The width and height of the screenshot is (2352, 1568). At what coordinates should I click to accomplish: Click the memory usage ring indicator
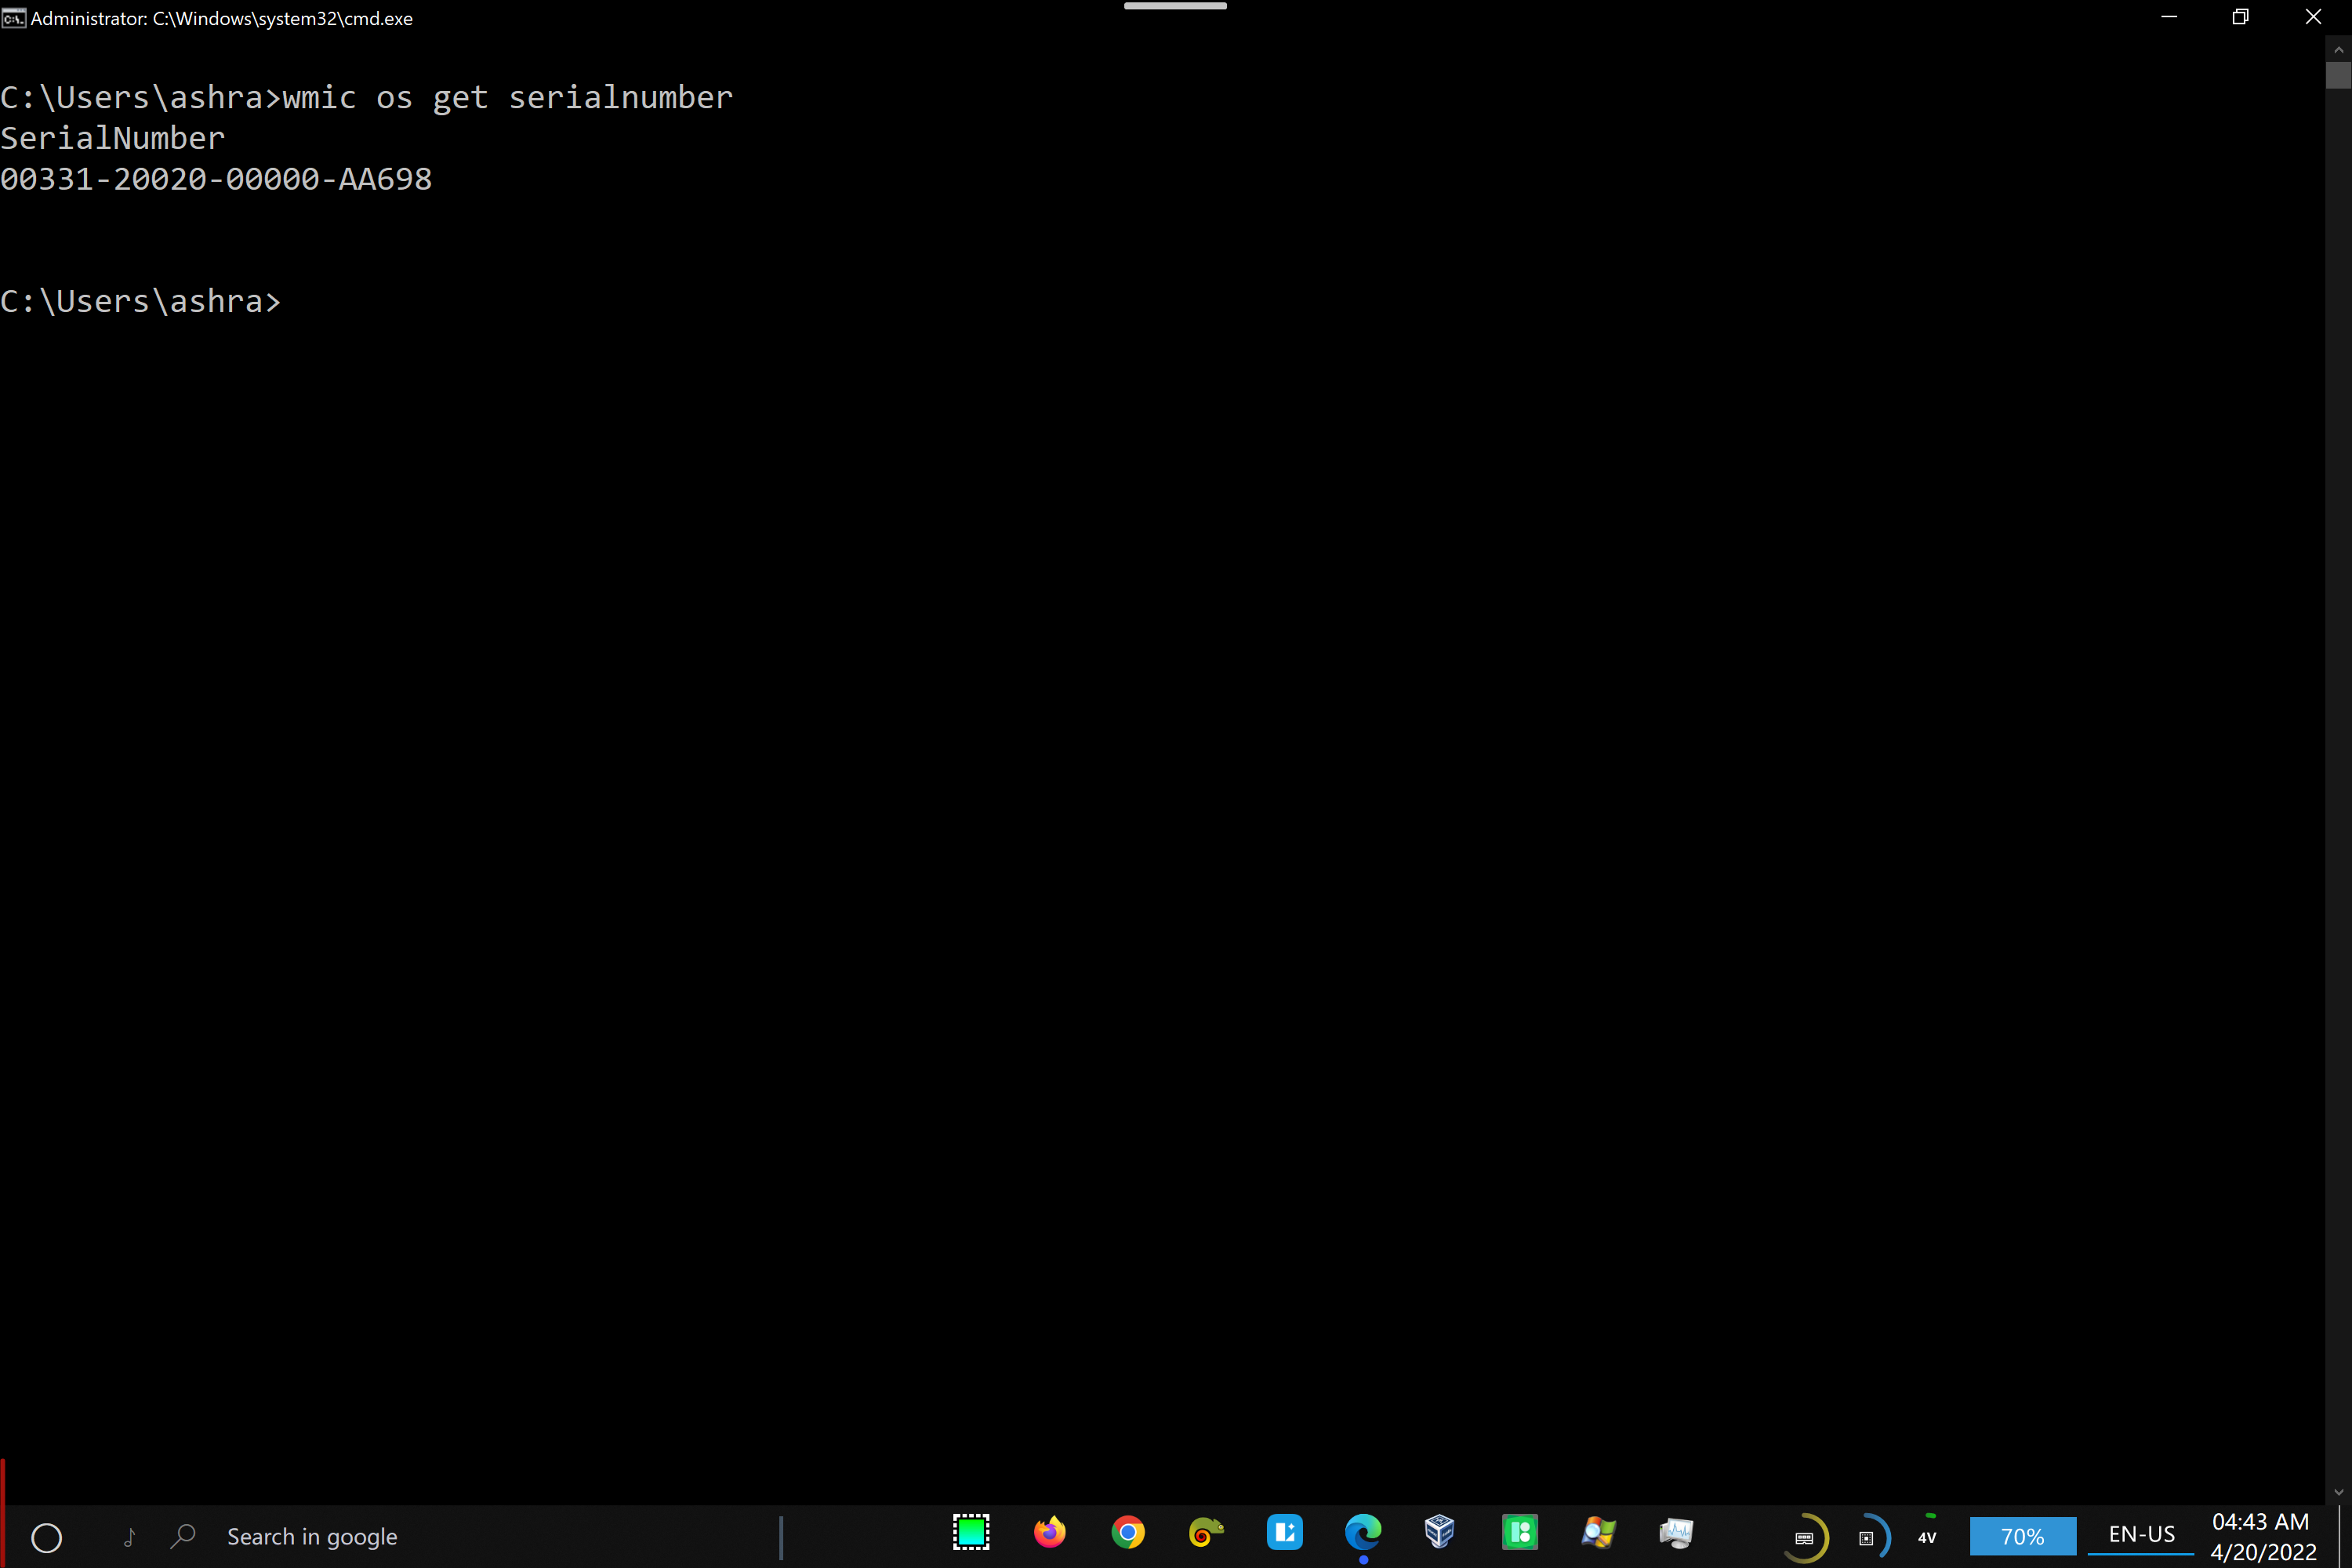tap(1806, 1537)
